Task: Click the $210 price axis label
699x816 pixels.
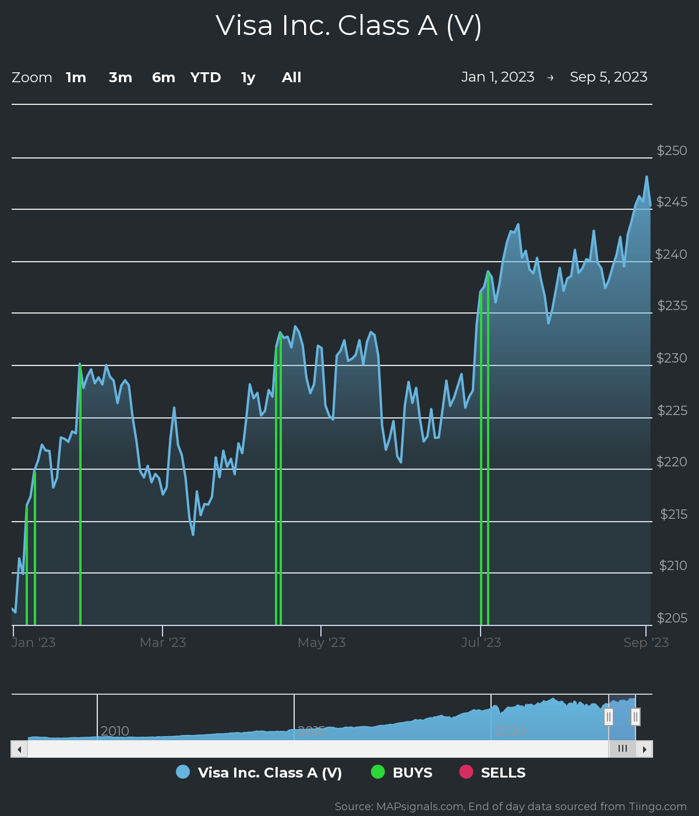Action: (x=673, y=565)
